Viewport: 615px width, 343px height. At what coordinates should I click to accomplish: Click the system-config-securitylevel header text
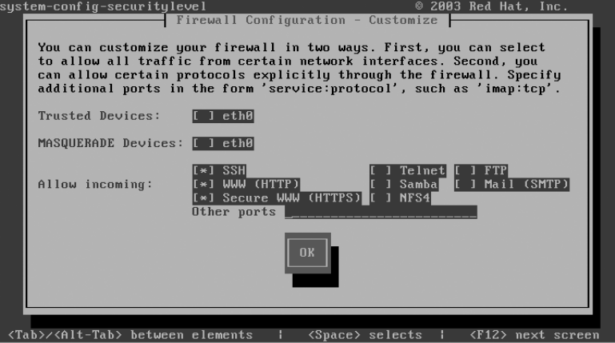[x=103, y=6]
